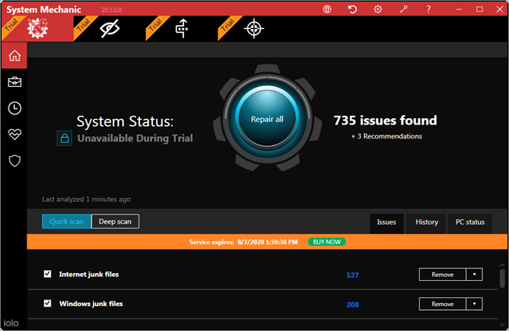Viewport: 509px width, 331px height.
Task: Click the globe language icon in title bar
Action: [x=327, y=9]
